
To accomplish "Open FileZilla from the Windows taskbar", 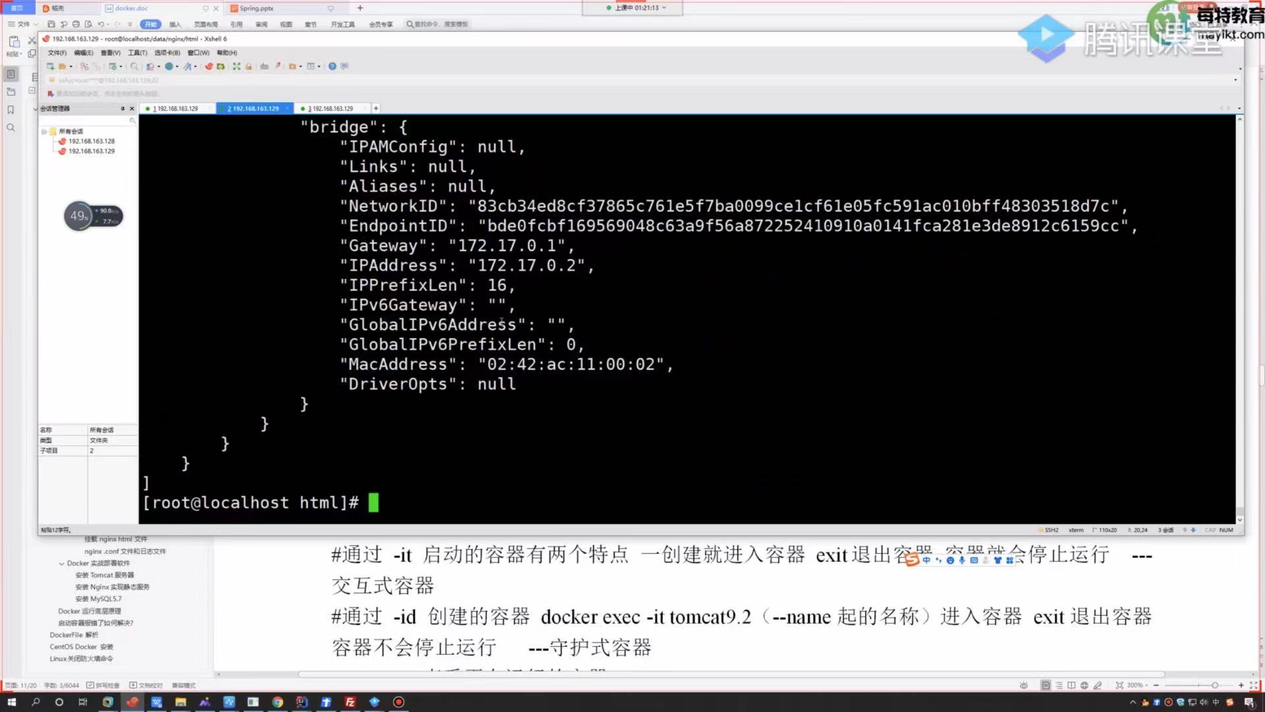I will click(x=350, y=702).
